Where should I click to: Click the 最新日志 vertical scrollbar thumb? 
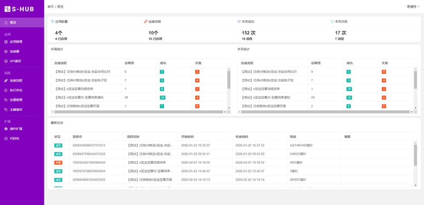415,155
